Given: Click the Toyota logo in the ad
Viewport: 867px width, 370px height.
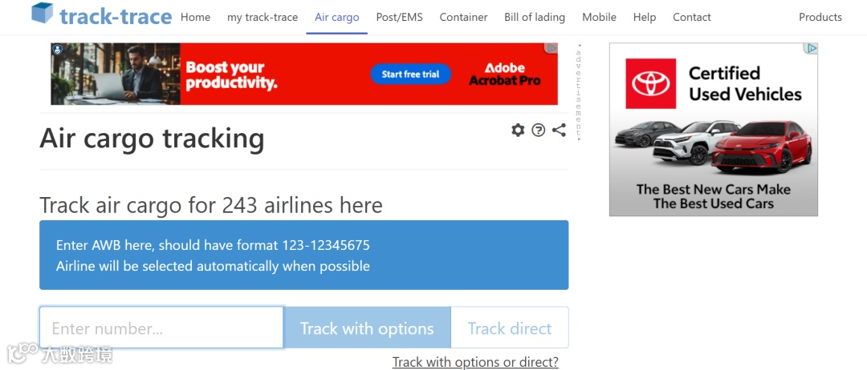Looking at the screenshot, I should (x=652, y=83).
